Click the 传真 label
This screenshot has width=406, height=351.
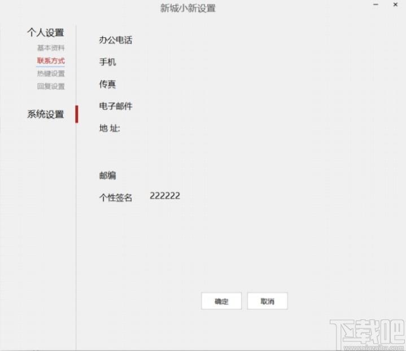tap(107, 84)
